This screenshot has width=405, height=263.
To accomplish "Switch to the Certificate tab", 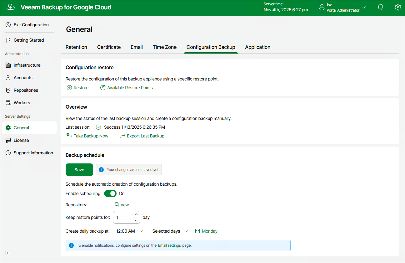I will (109, 47).
